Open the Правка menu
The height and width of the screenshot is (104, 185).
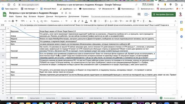(18, 16)
